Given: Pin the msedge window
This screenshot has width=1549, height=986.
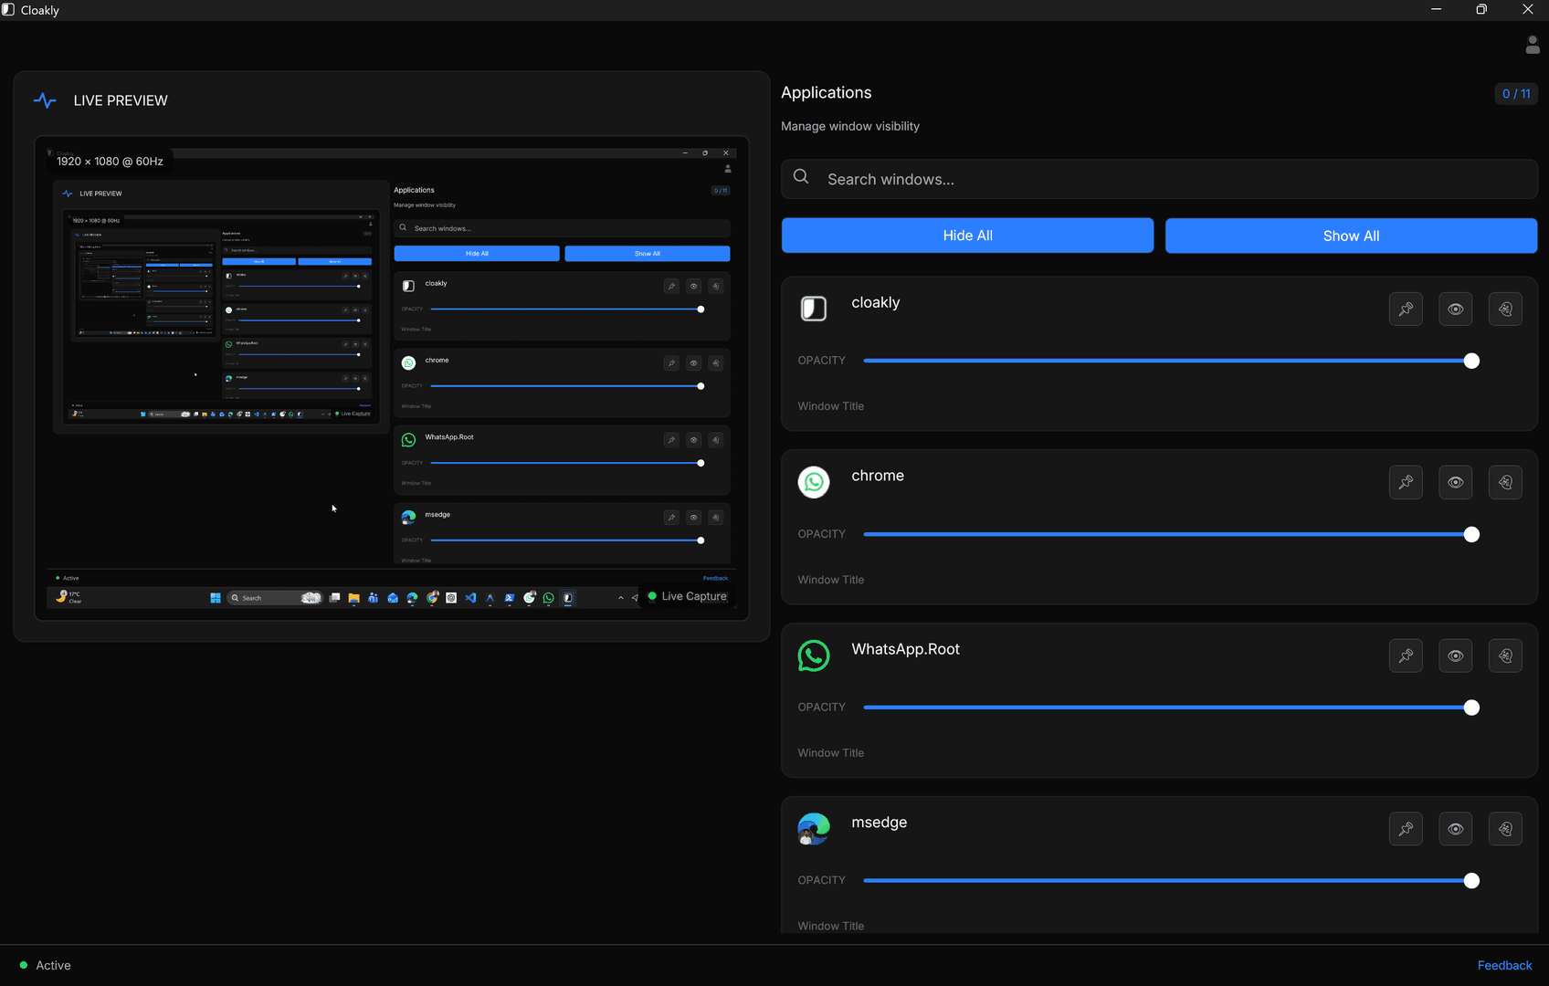Looking at the screenshot, I should tap(1406, 830).
